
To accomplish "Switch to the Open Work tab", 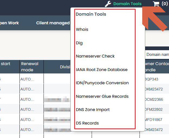I will (x=9, y=23).
